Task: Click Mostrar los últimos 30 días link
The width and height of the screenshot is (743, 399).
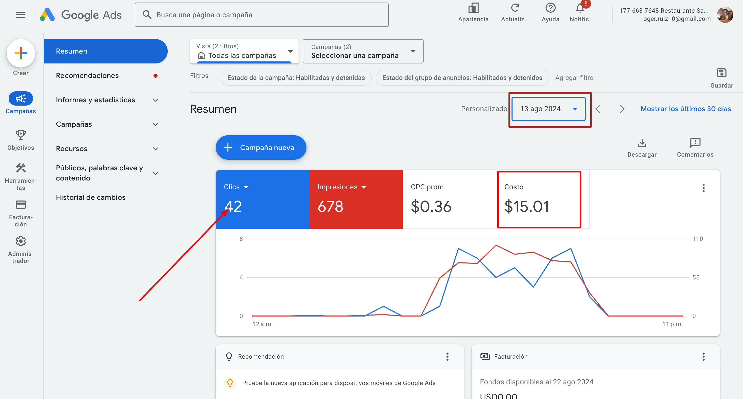Action: click(686, 109)
